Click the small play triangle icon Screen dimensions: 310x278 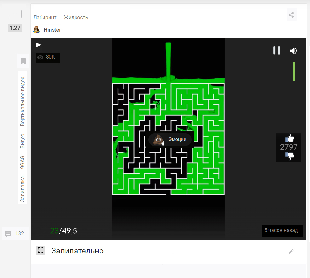tap(38, 45)
